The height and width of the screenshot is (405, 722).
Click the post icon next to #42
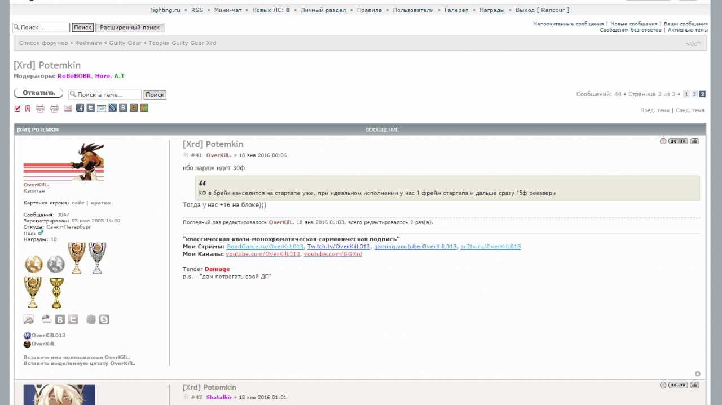186,397
